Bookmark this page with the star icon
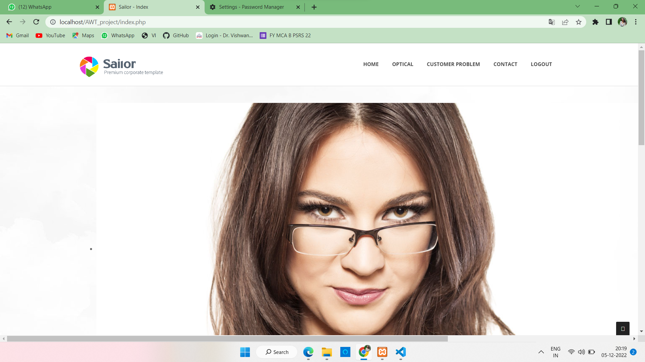 579,22
